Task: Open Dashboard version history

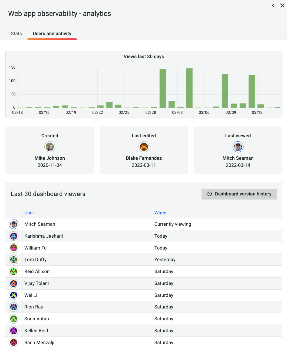Action: 239,194
